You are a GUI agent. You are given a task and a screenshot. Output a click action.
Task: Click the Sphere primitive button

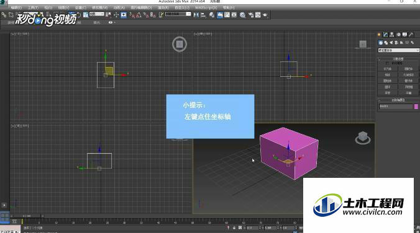[388, 75]
